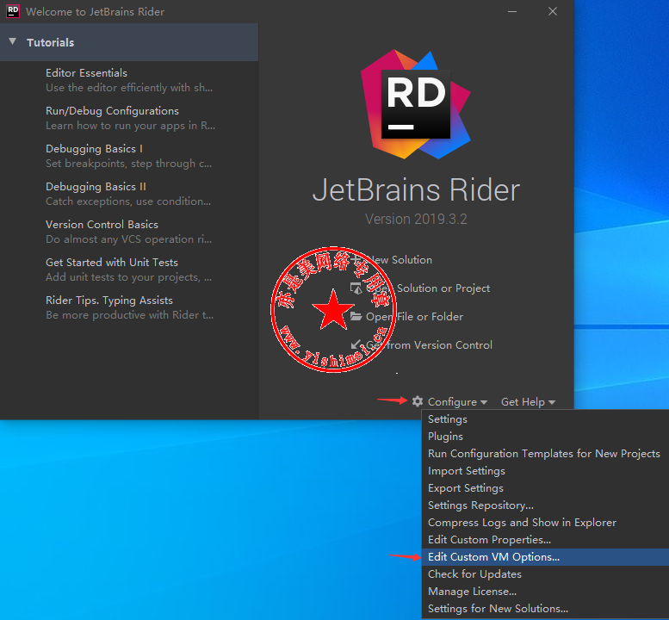Image resolution: width=669 pixels, height=620 pixels.
Task: Open the Configure dropdown
Action: click(457, 402)
